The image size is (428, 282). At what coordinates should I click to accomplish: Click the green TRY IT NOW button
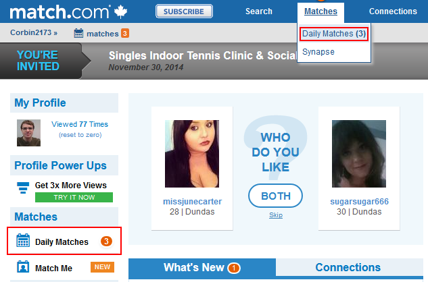coord(74,197)
